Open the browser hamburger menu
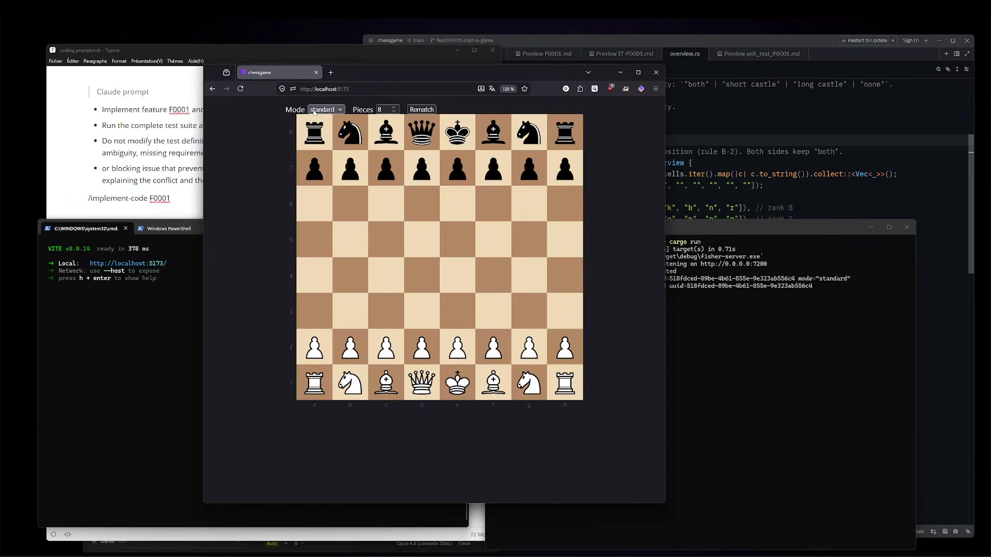This screenshot has height=557, width=991. (x=656, y=89)
